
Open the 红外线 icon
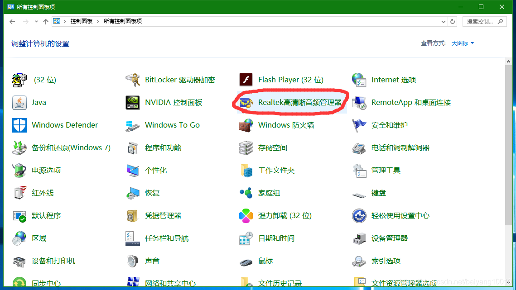[19, 193]
